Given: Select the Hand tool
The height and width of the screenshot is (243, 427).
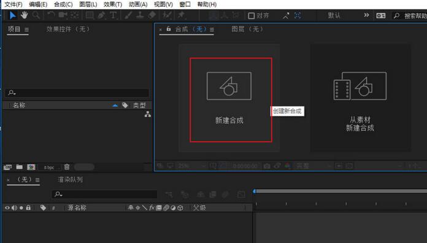Looking at the screenshot, I should coord(25,15).
